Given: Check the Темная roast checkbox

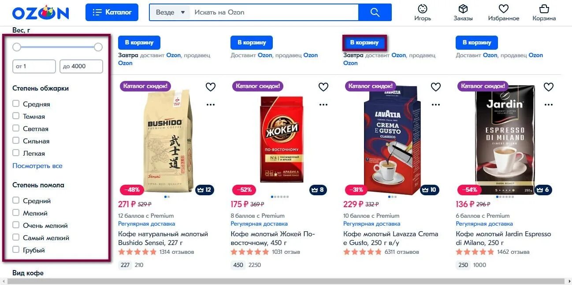Looking at the screenshot, I should point(16,116).
